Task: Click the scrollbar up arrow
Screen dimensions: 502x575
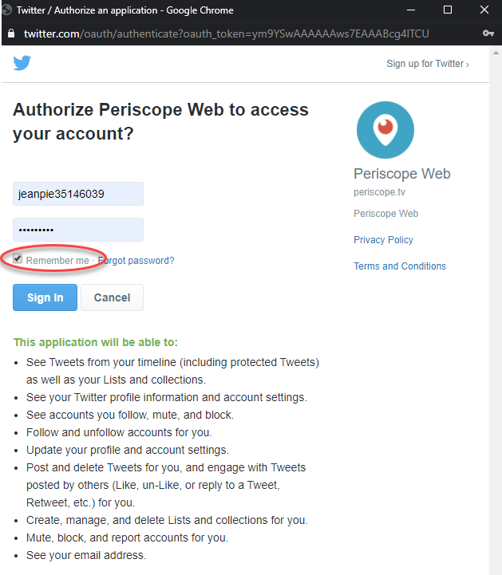Action: point(496,53)
